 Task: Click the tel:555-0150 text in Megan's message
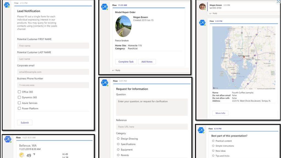click(x=215, y=8)
